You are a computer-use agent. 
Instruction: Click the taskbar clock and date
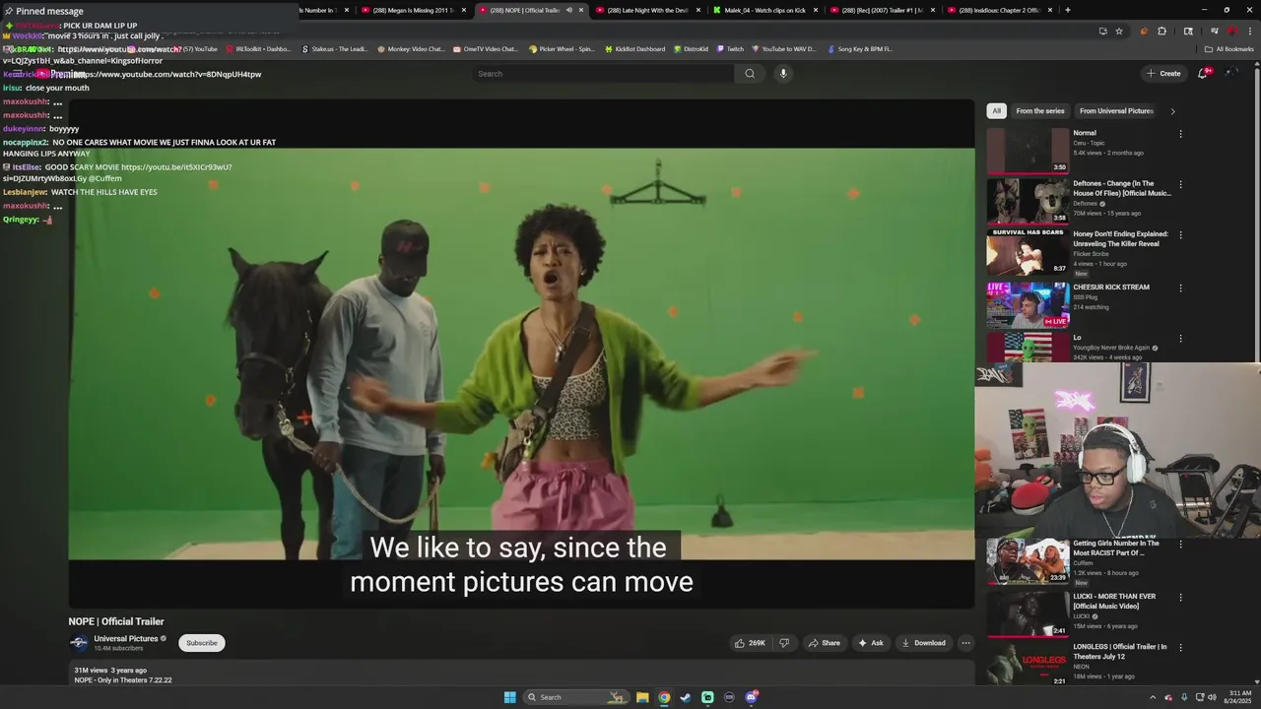[x=1237, y=697]
